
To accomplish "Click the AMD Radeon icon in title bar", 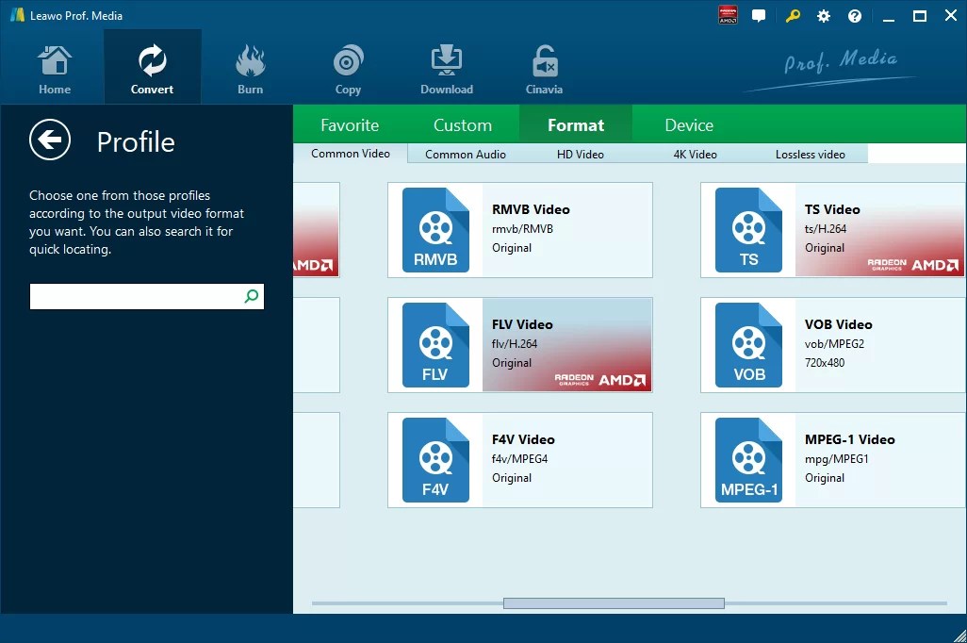I will [x=727, y=15].
